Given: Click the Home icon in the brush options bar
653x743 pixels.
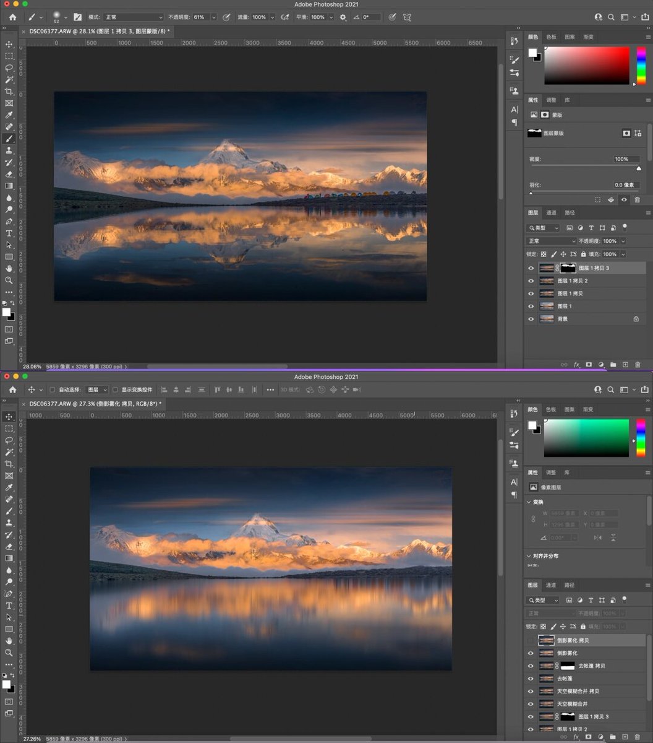Looking at the screenshot, I should click(x=12, y=17).
